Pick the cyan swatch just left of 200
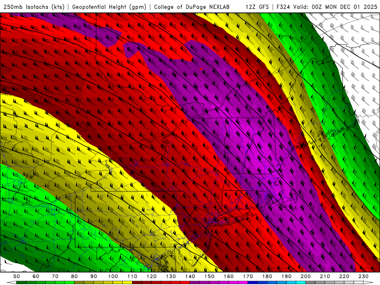 click(301, 283)
